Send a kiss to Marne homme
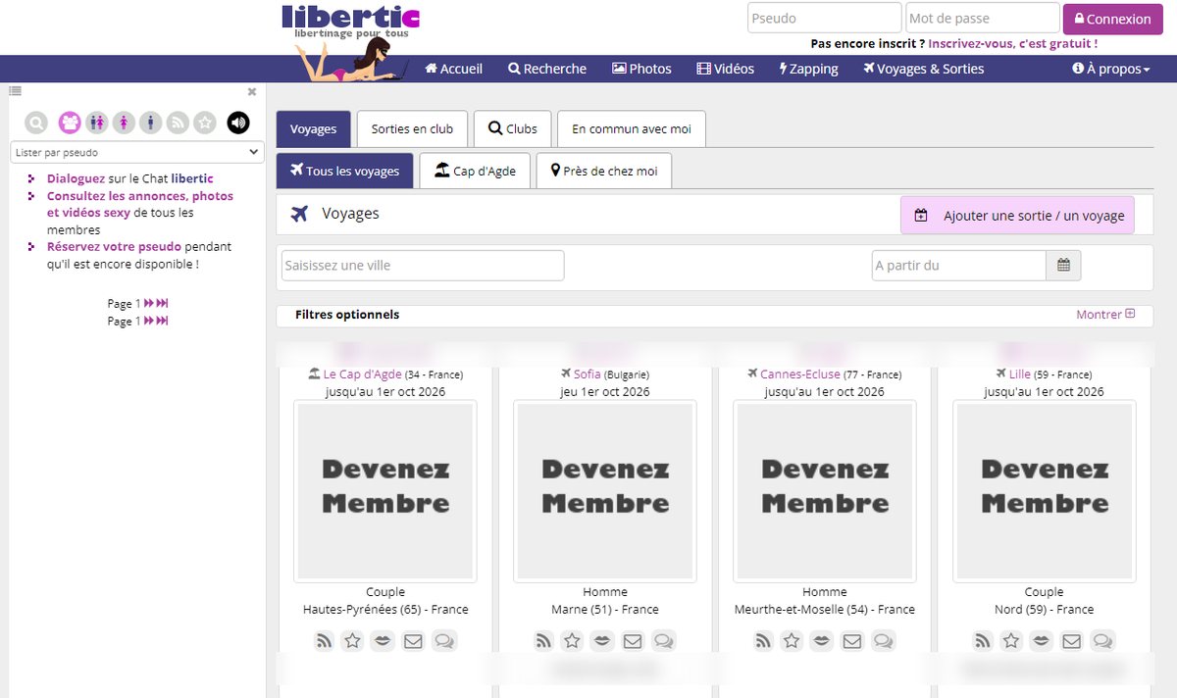Screen dimensions: 1177x698 click(602, 641)
